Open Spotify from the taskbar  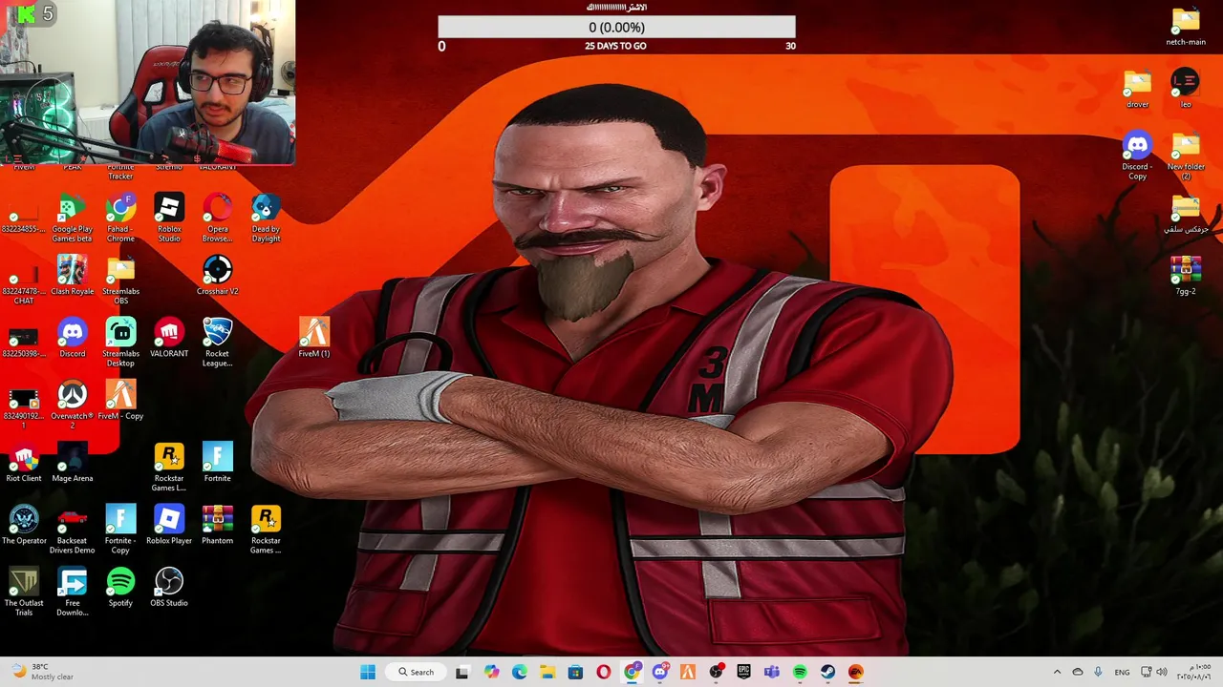click(800, 672)
